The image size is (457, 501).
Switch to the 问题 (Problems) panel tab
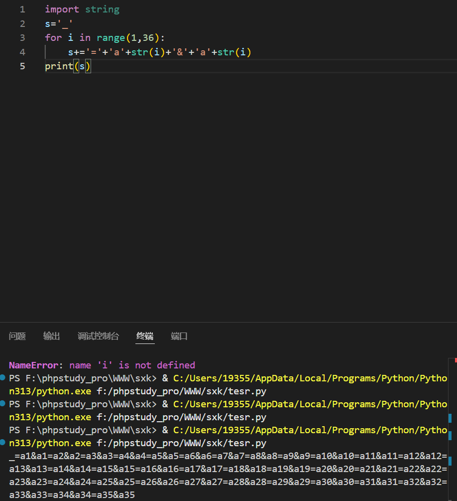tap(17, 336)
